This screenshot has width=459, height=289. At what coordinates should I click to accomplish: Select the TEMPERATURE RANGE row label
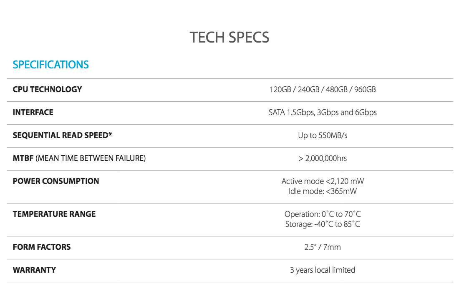tap(54, 214)
